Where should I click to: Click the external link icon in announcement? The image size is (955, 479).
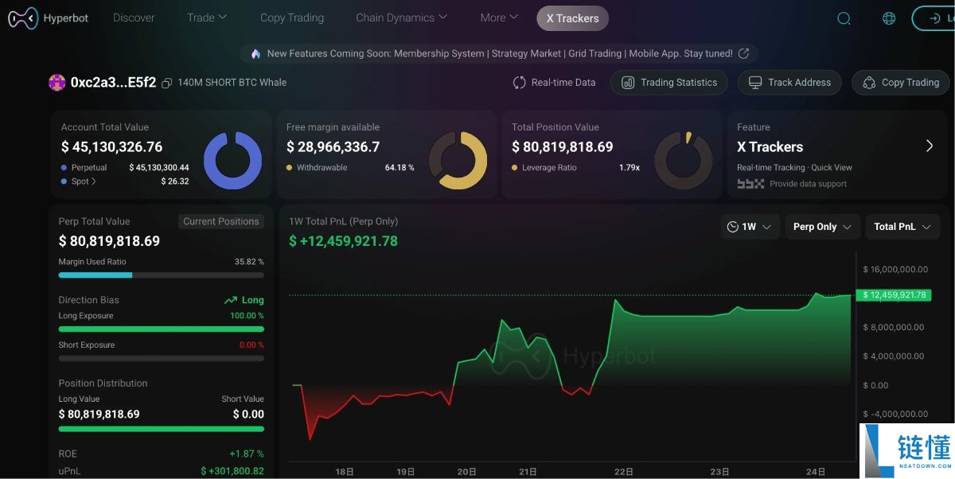coord(744,53)
